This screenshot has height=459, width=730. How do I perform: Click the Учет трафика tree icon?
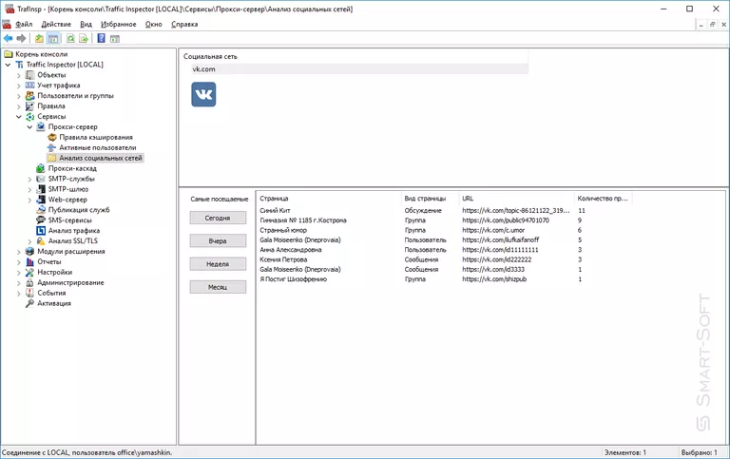(29, 86)
